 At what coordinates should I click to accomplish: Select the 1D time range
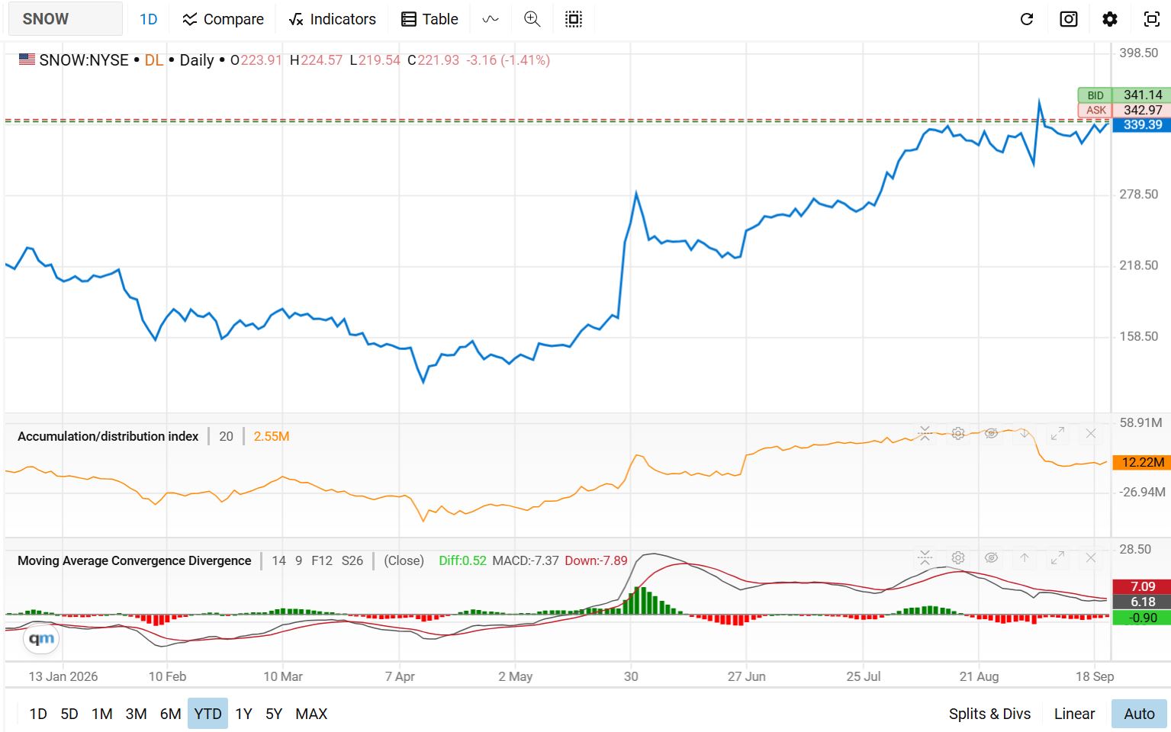click(x=38, y=714)
